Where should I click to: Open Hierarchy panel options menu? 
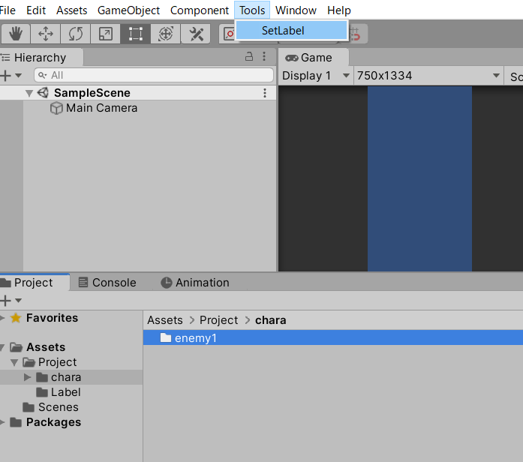(x=264, y=56)
